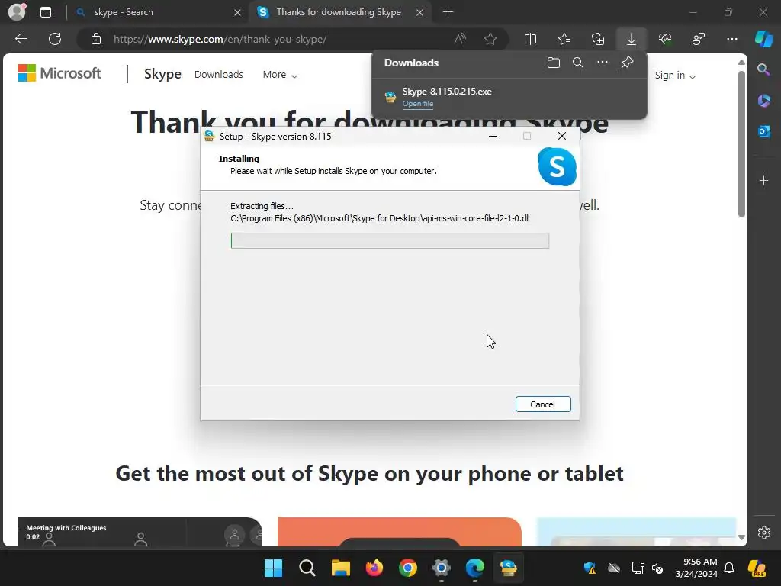Open the split screen icon
Image resolution: width=781 pixels, height=586 pixels.
click(x=531, y=39)
